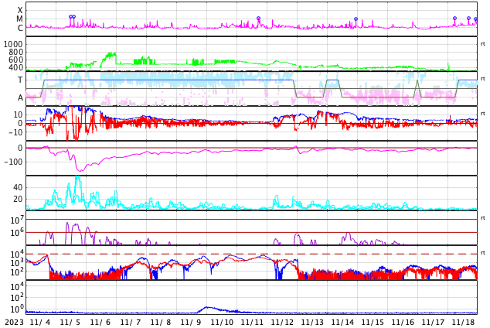Click the flare circle marker above 11/14
Image resolution: width=490 pixels, height=328 pixels.
click(x=356, y=19)
